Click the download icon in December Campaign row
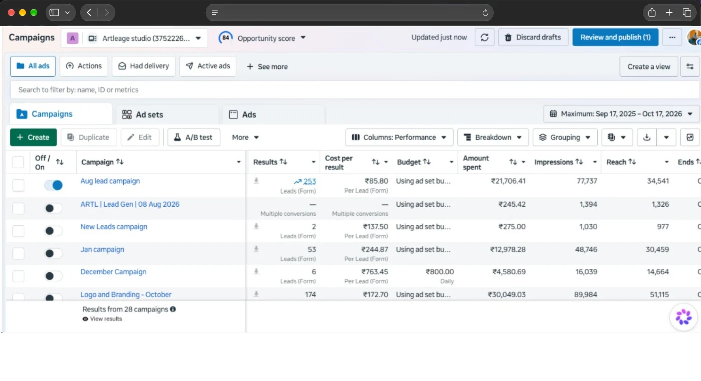 click(x=256, y=271)
